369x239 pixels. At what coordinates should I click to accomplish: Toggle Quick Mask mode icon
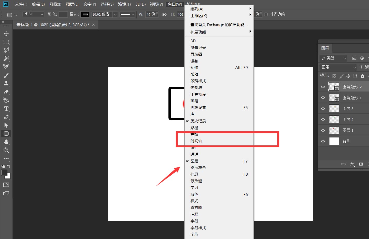tap(6, 185)
